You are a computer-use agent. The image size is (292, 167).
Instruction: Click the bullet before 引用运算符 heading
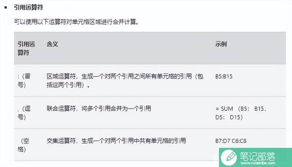coord(6,7)
